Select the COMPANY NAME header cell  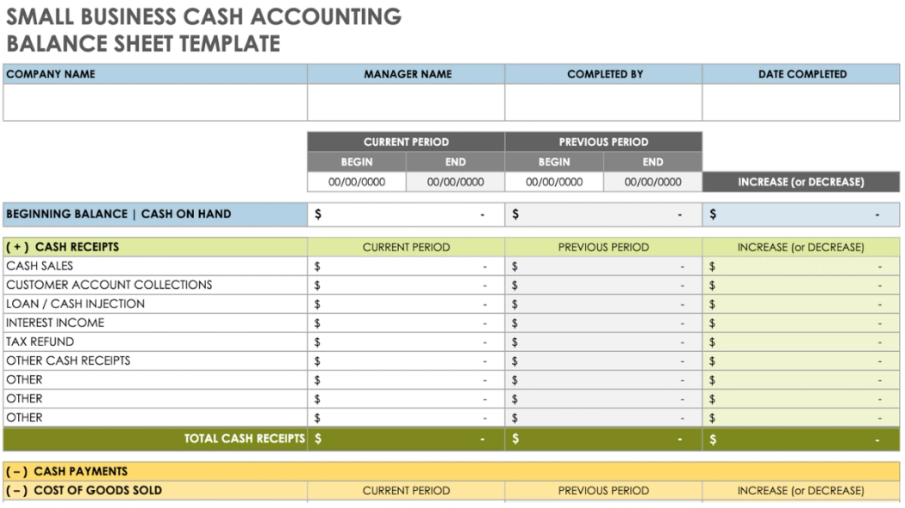(155, 74)
